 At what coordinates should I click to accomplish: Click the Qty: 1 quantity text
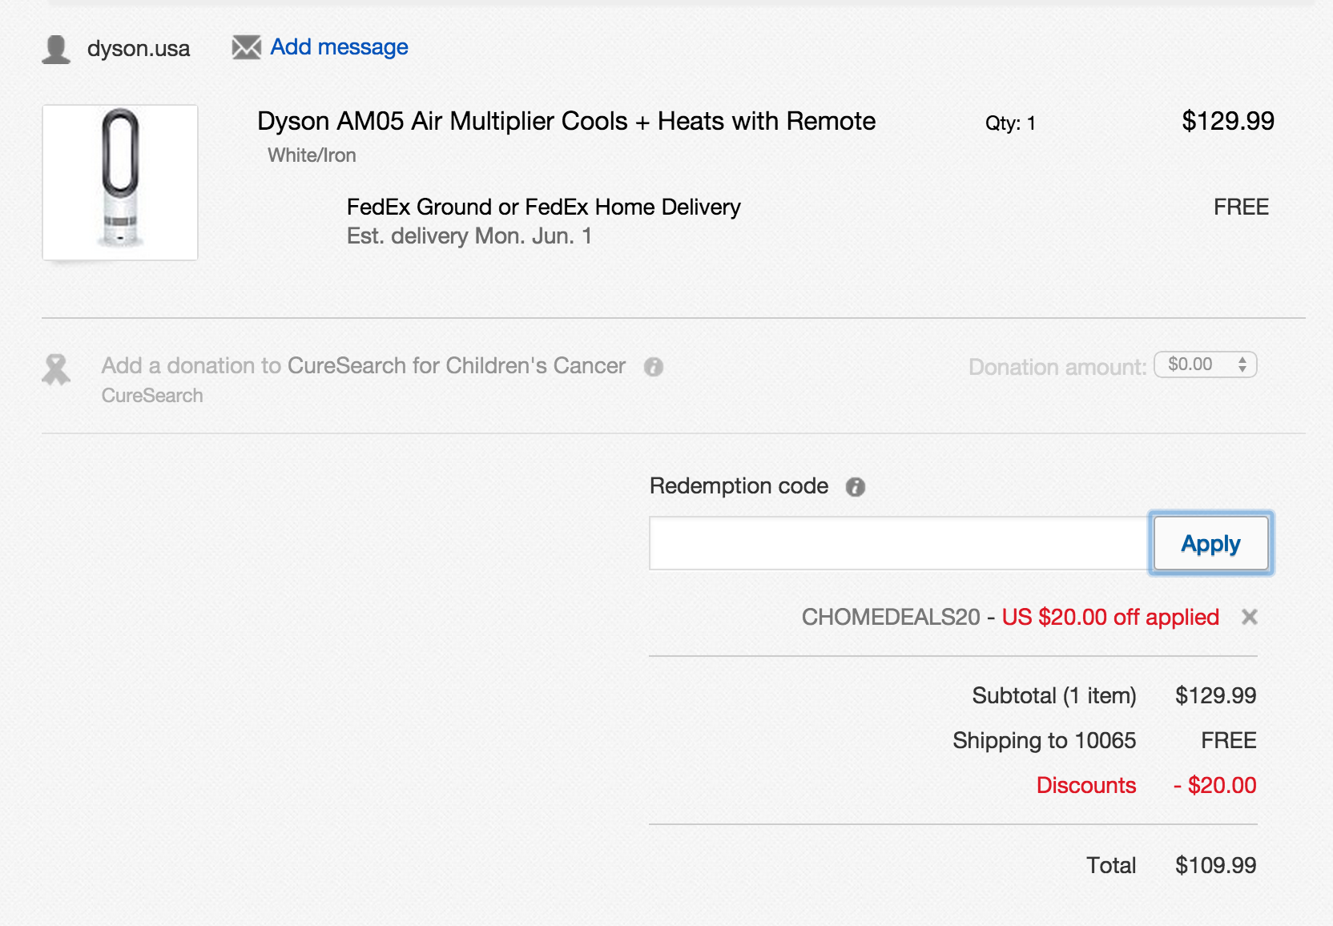click(1010, 123)
